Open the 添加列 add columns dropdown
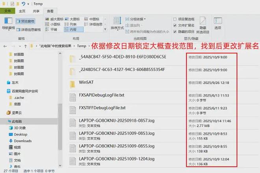 134,25
